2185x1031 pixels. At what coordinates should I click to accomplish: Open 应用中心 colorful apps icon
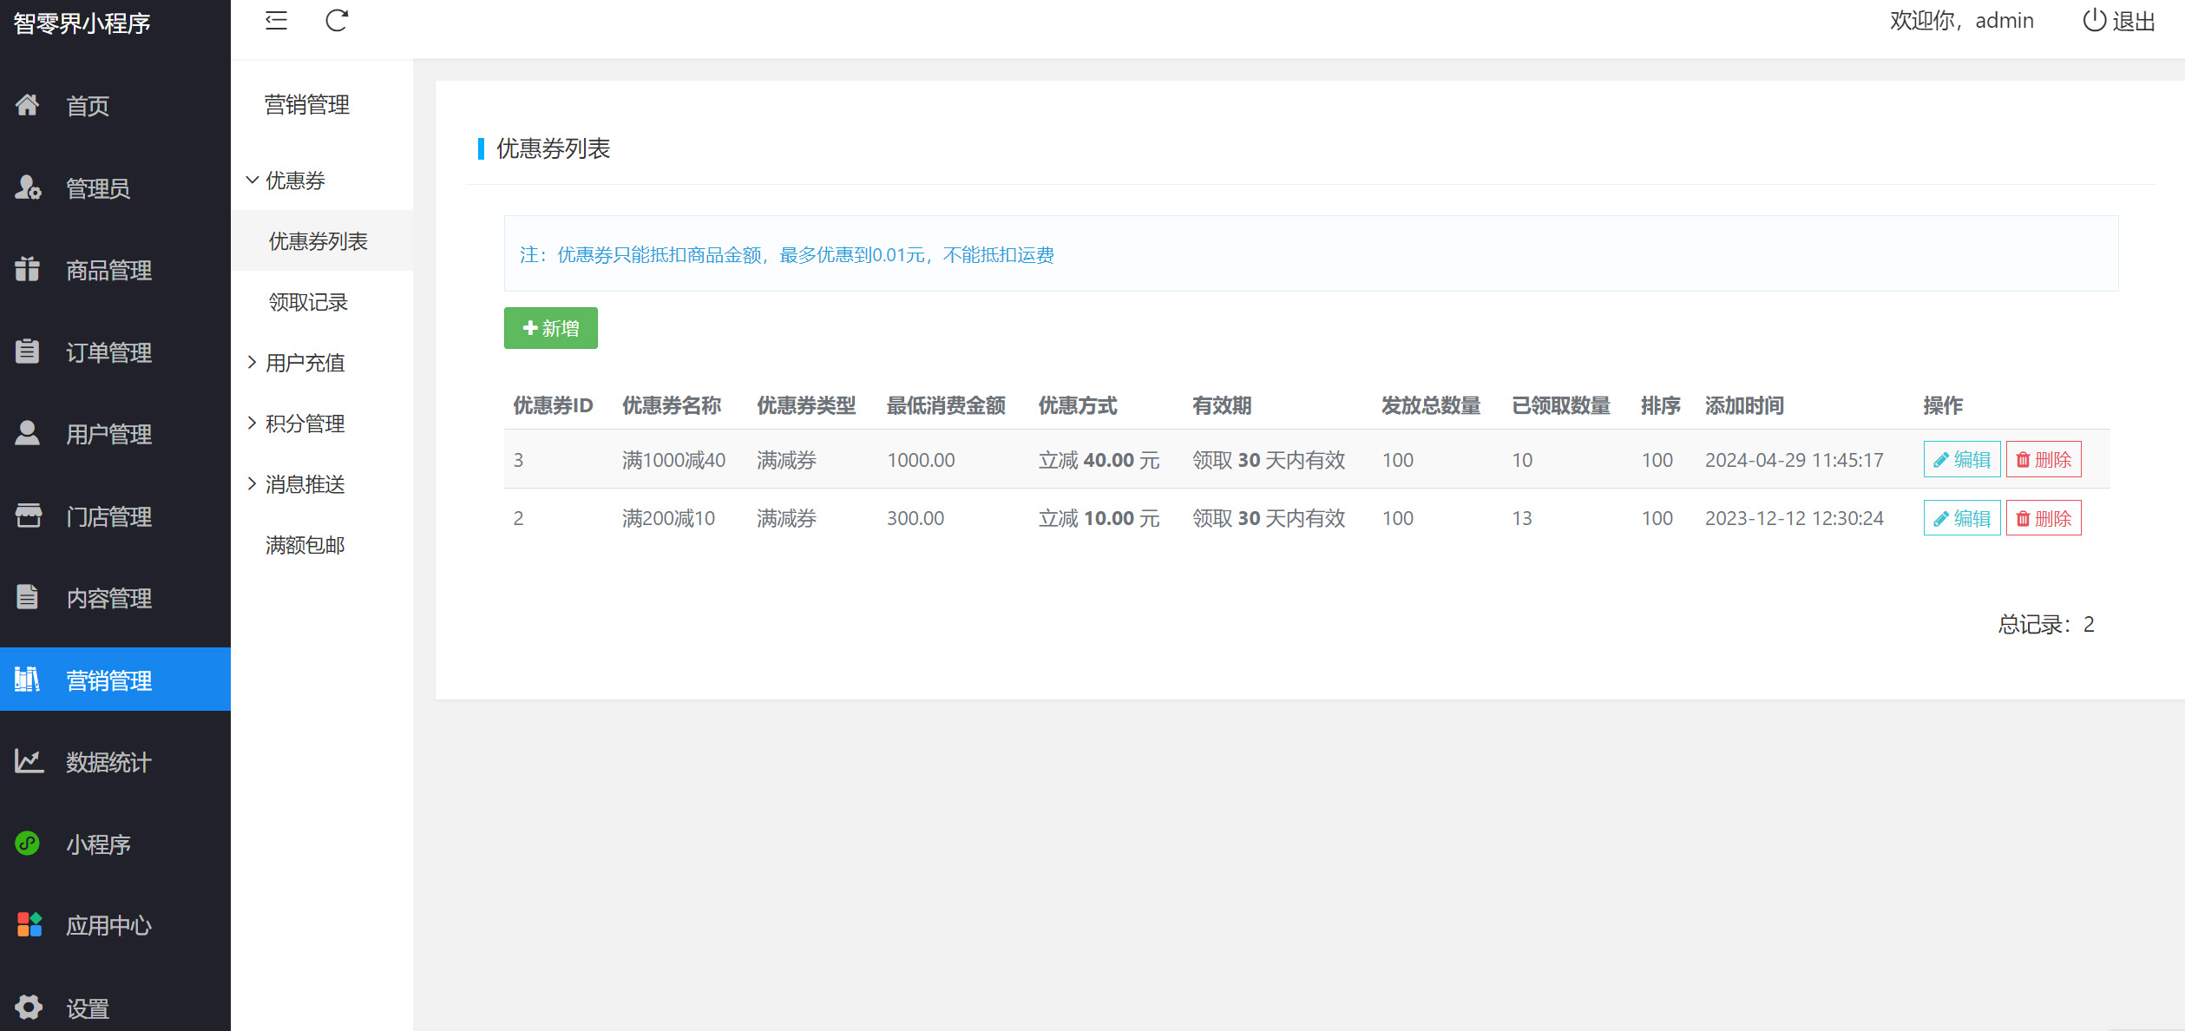click(29, 925)
